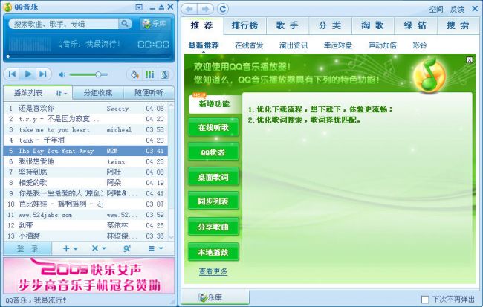Click the search magnifier icon in player
Image resolution: width=483 pixels, height=307 pixels.
(125, 24)
